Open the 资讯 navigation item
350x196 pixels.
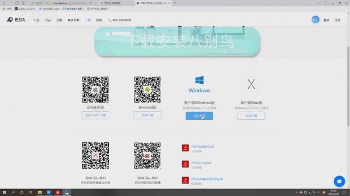[99, 20]
